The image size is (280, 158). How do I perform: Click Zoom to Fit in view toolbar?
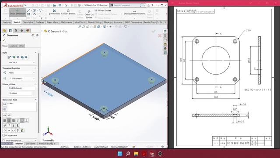pyautogui.click(x=80, y=27)
